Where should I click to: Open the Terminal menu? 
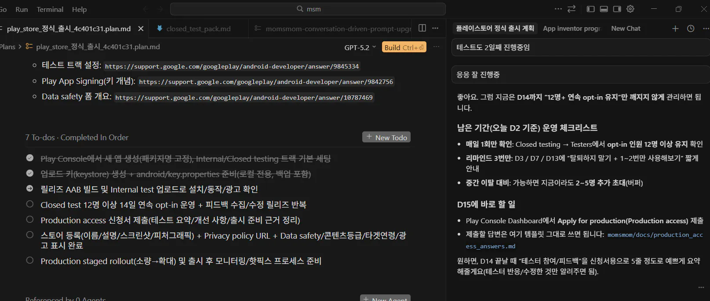click(50, 9)
